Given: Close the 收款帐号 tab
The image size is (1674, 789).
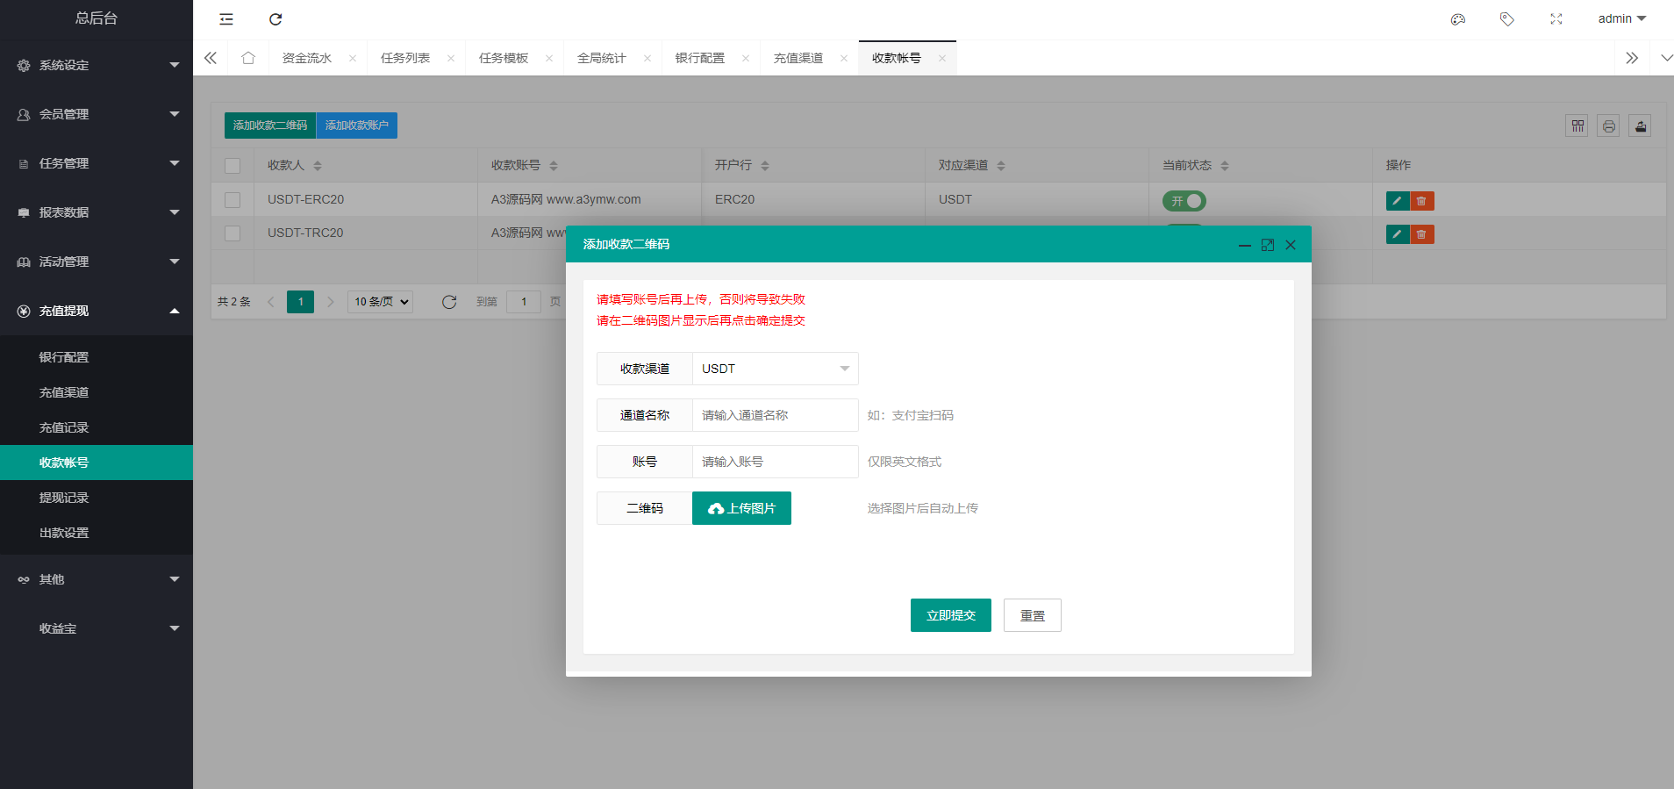Looking at the screenshot, I should 942,59.
